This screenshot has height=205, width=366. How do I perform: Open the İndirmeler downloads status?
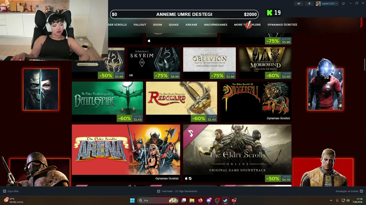pyautogui.click(x=177, y=191)
